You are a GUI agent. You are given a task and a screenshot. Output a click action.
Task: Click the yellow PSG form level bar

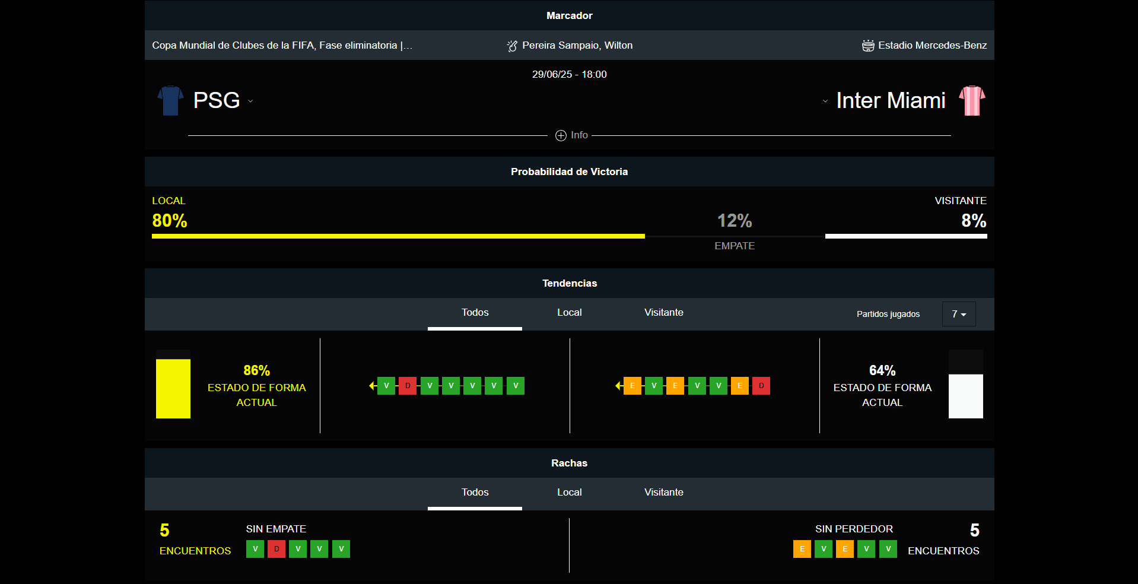pyautogui.click(x=173, y=389)
